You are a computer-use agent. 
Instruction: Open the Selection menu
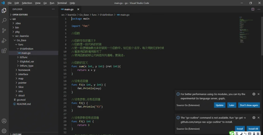[x=27, y=3]
